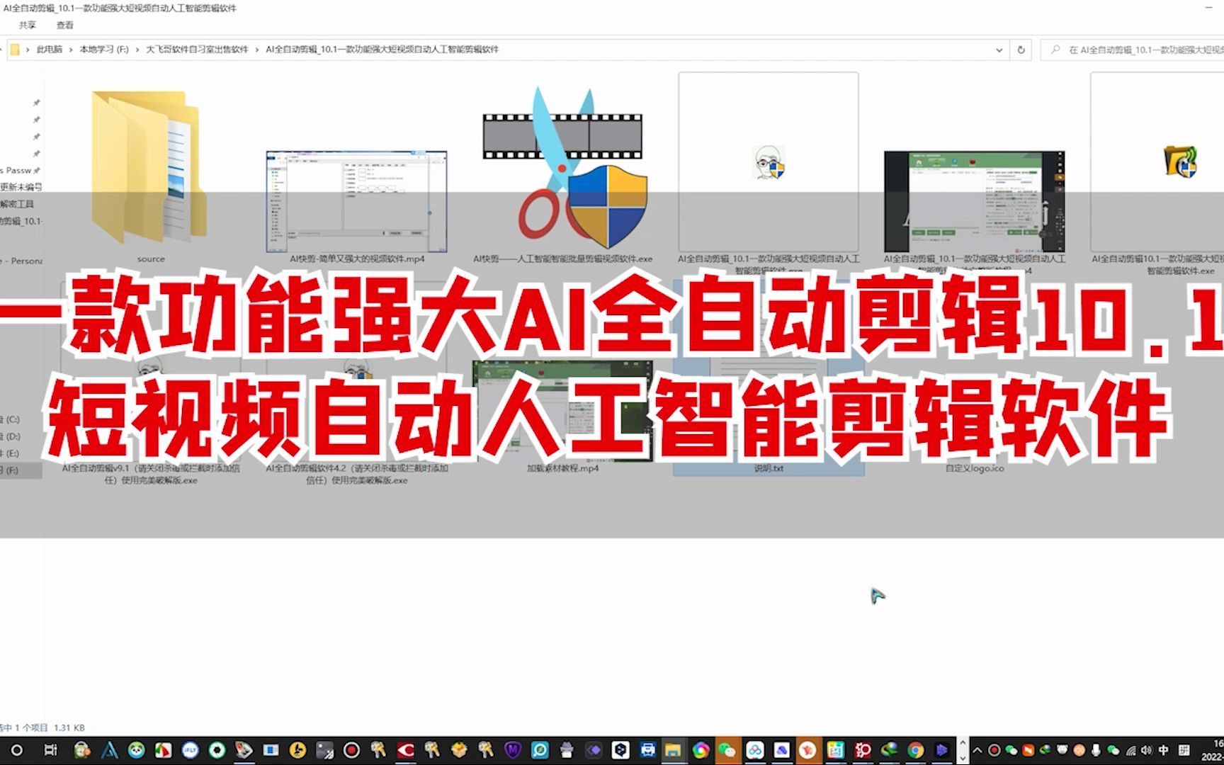Viewport: 1224px width, 765px height.
Task: Go to 此电脑 in the breadcrumb
Action: tap(50, 50)
